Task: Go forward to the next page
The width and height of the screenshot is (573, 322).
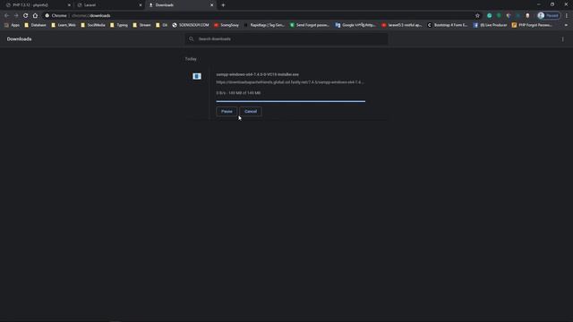Action: pyautogui.click(x=16, y=16)
